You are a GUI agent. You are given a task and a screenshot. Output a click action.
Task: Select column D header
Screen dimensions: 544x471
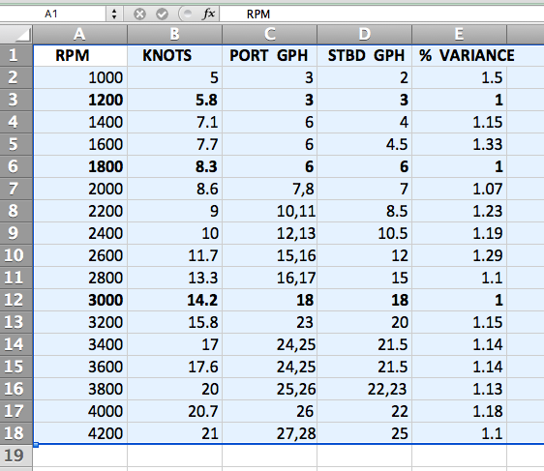[x=364, y=35]
